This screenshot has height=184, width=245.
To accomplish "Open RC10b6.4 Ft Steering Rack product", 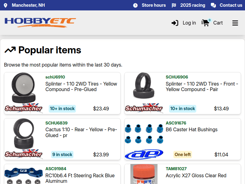I will pos(80,178).
